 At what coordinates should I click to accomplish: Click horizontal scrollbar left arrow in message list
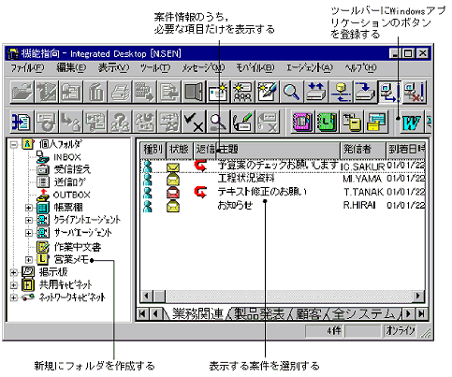point(147,296)
